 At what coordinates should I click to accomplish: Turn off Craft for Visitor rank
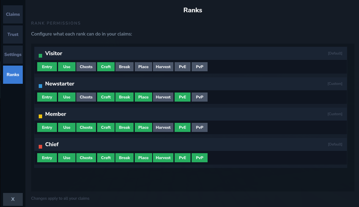click(x=106, y=67)
